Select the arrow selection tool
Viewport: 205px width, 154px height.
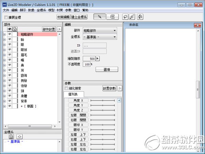point(100,17)
